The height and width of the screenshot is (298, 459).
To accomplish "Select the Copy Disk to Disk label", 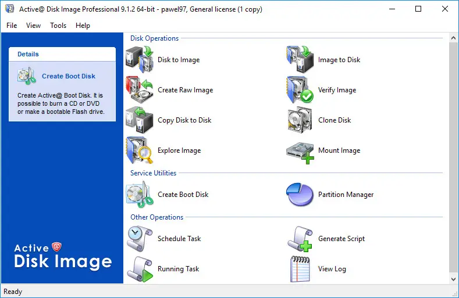I will tap(184, 120).
